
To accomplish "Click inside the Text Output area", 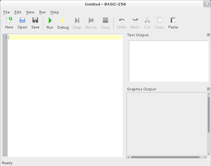I will (169, 61).
